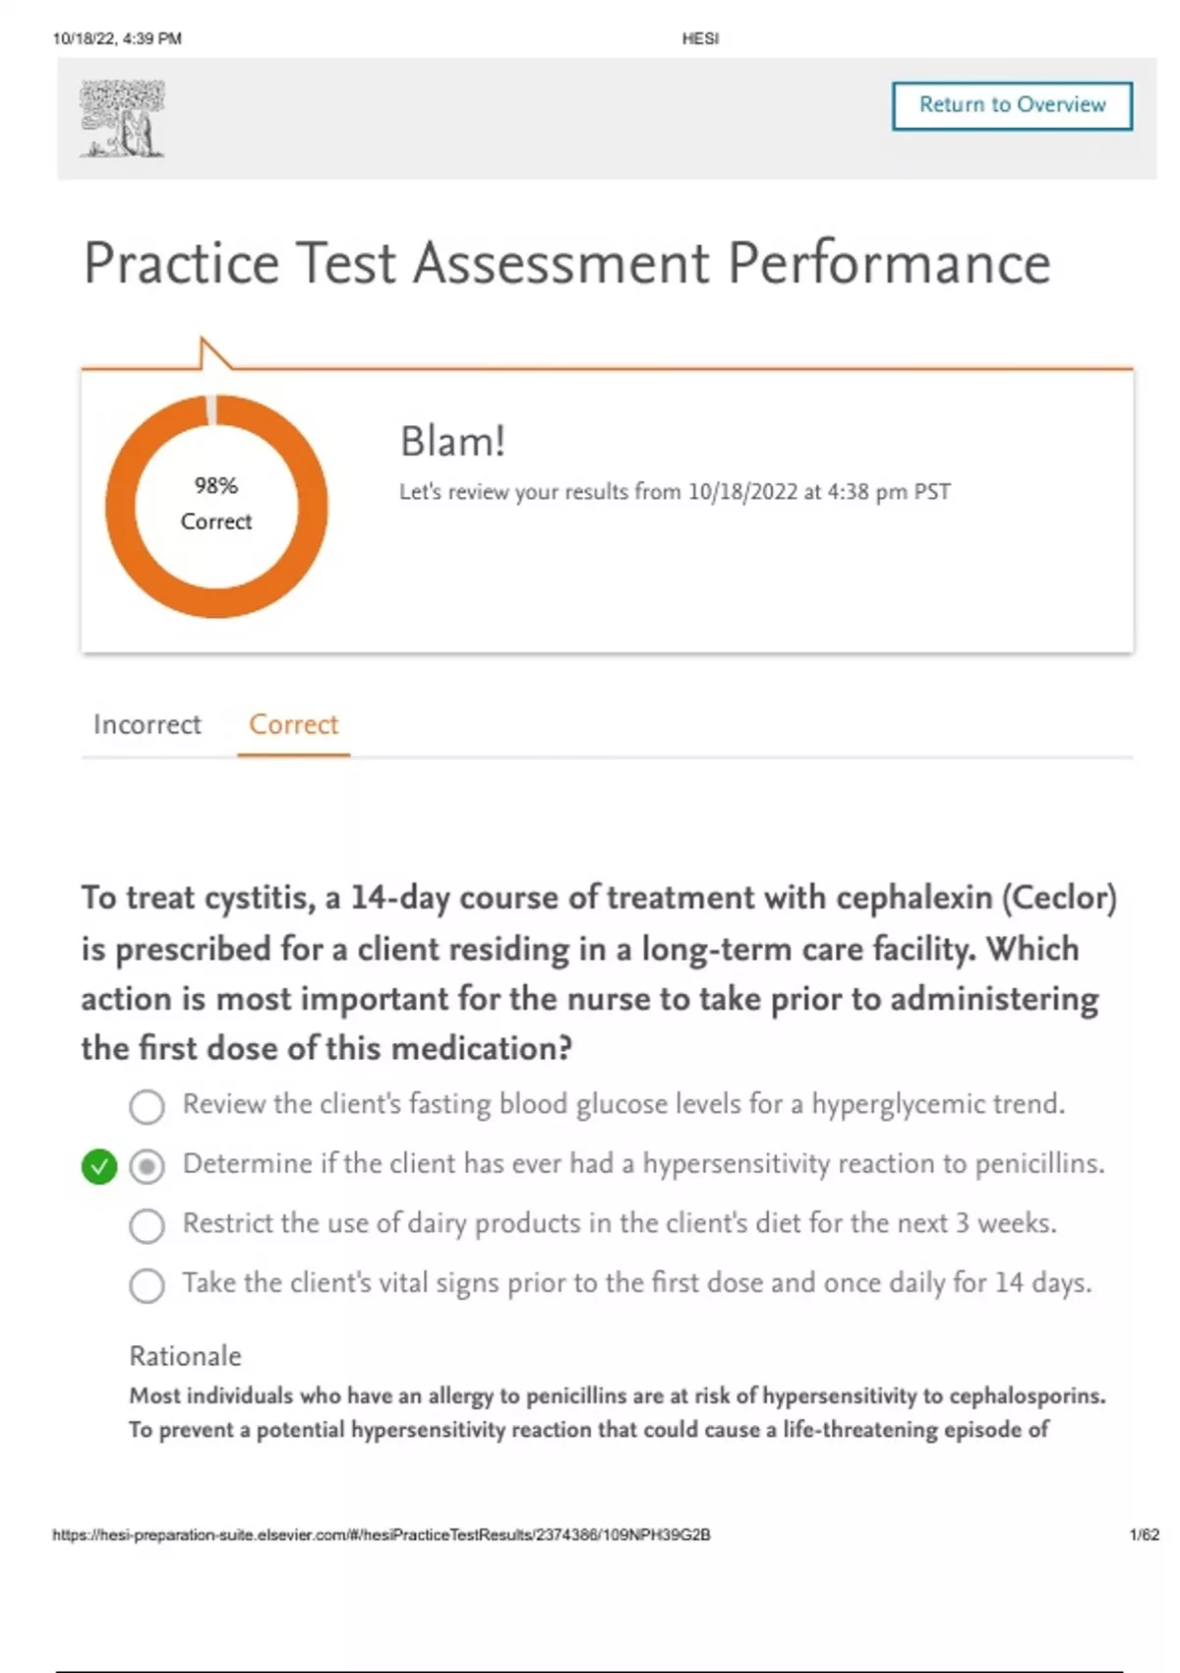Click the Elsevier tree logo
Viewport: 1180px width, 1673px height.
[123, 119]
